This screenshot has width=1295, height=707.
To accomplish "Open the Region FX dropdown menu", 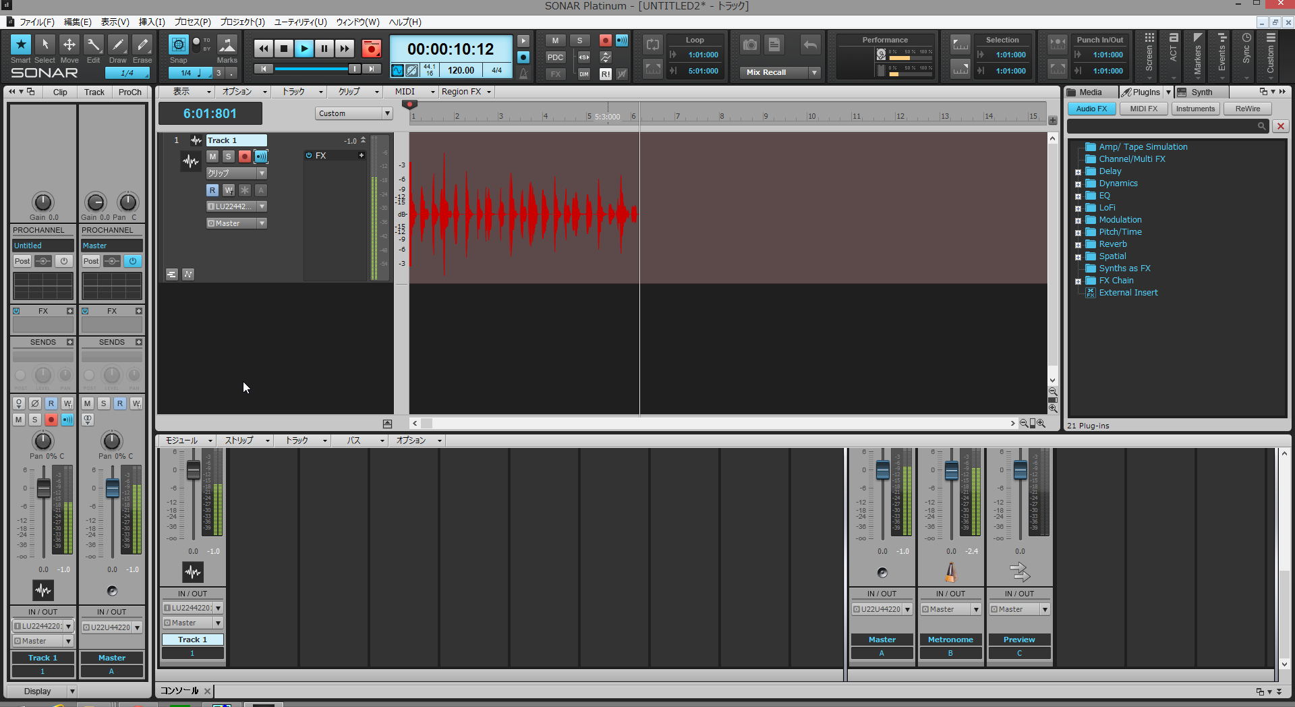I will click(466, 92).
